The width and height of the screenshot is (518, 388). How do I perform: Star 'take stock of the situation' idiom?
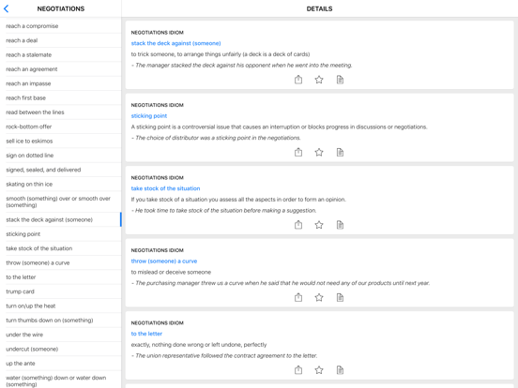pos(319,225)
